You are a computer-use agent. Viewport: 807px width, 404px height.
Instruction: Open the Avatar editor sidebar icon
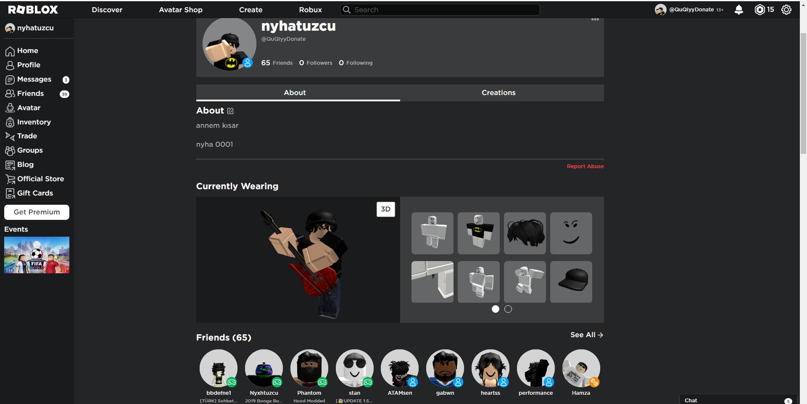10,108
